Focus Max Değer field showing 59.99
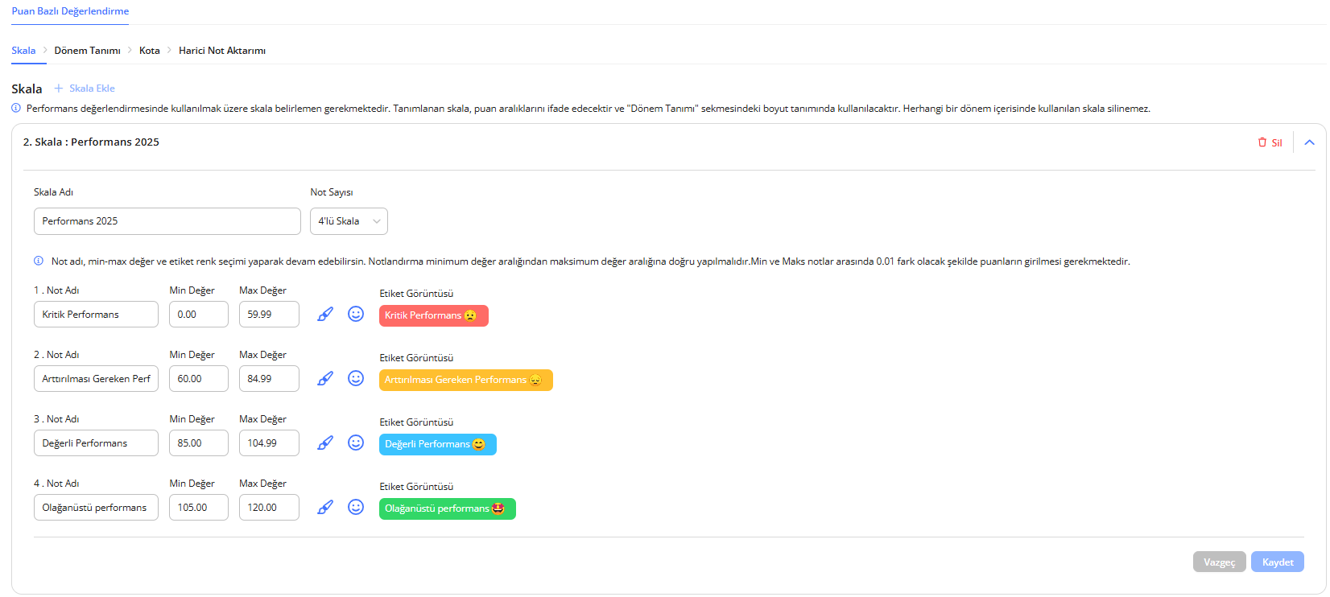The height and width of the screenshot is (597, 1330). [x=269, y=315]
